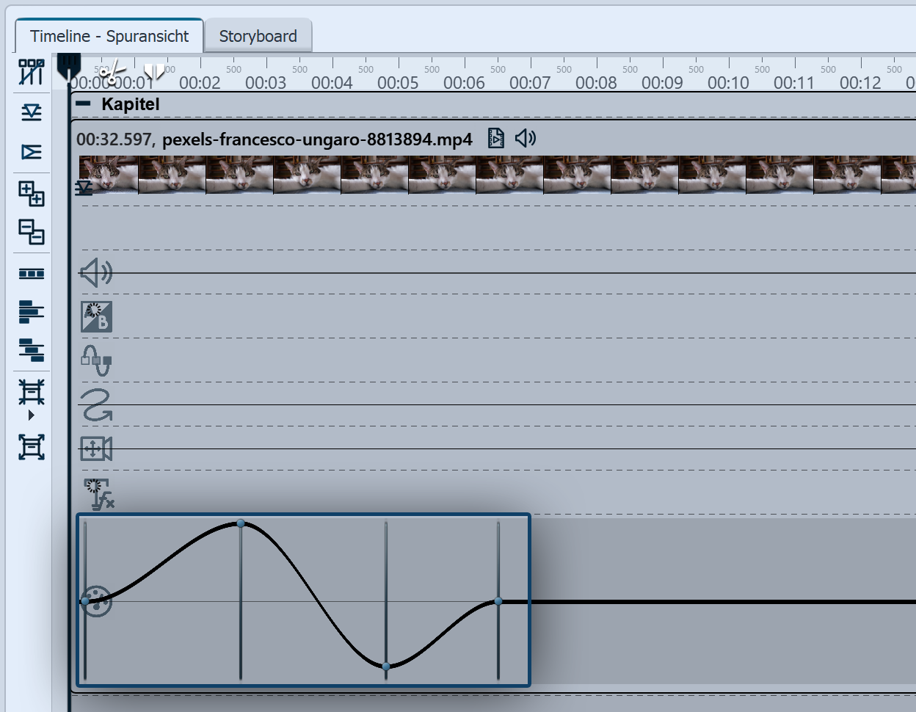This screenshot has height=712, width=916.
Task: Click the first cat video thumbnail
Action: (109, 175)
